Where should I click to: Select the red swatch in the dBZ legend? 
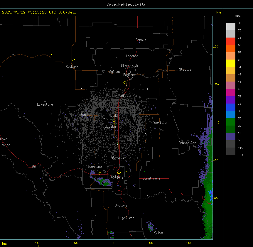231,41
